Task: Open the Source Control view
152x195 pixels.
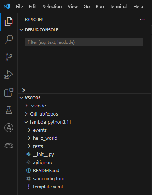Action: [9, 57]
